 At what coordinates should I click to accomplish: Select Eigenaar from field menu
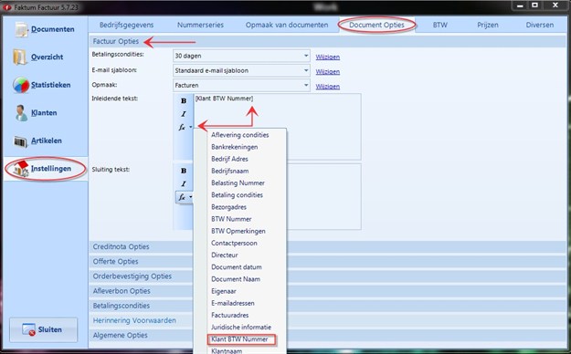[224, 291]
